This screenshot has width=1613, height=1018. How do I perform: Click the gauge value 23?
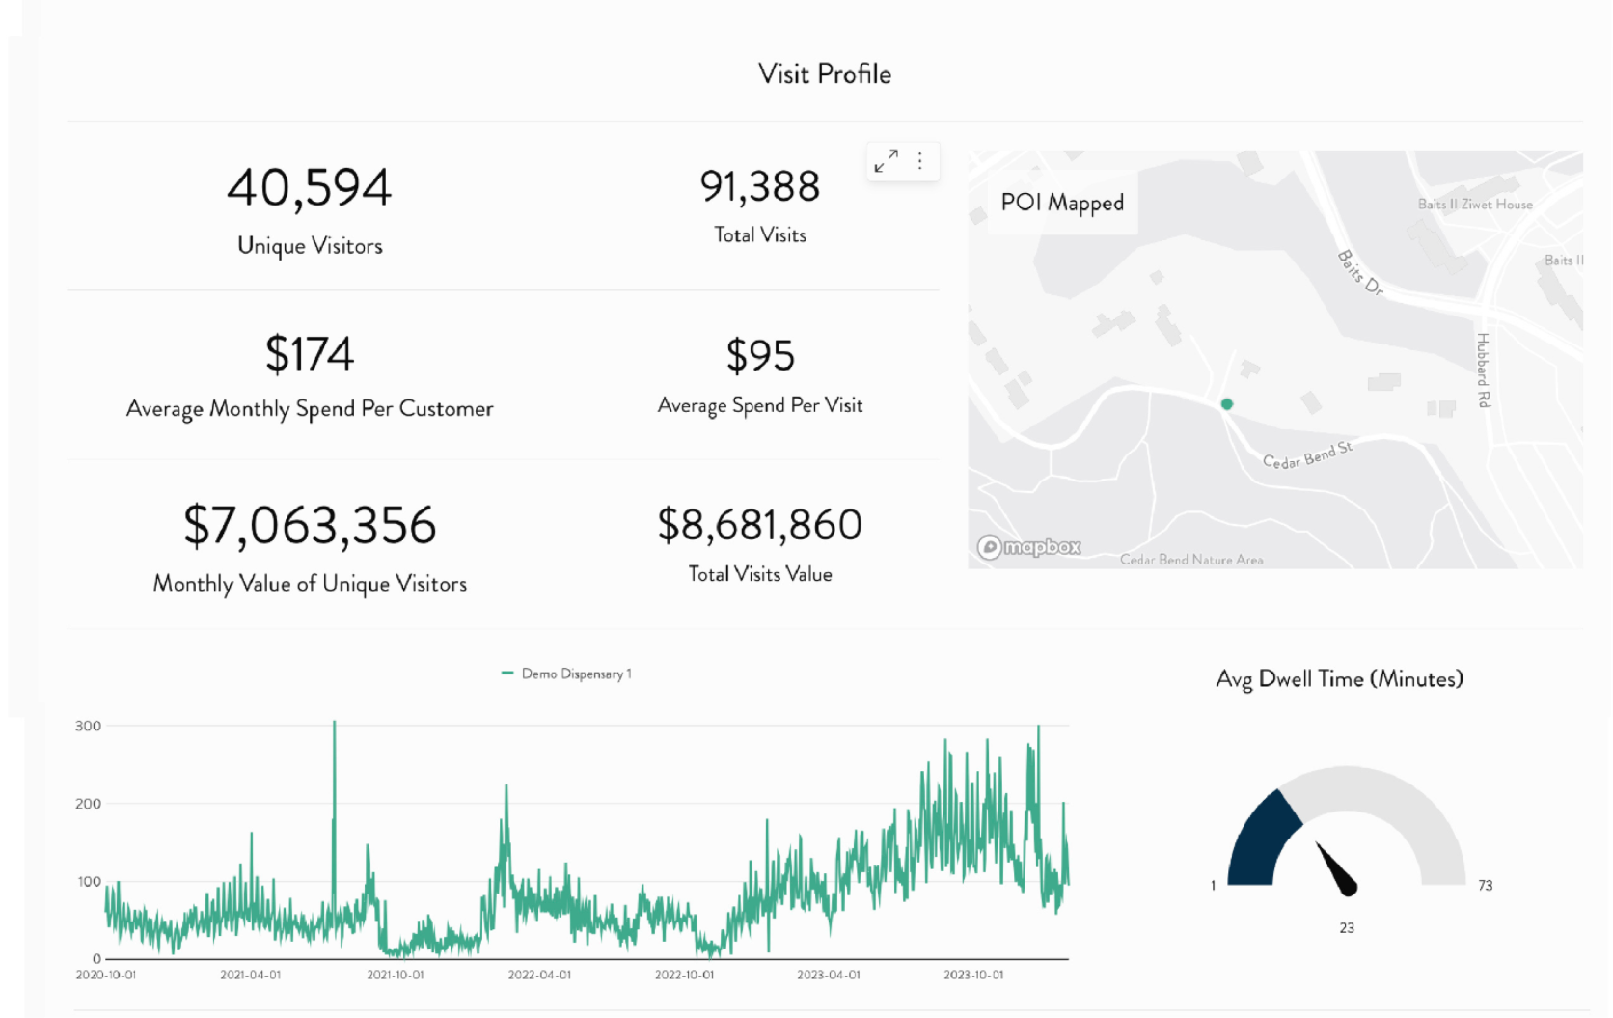click(x=1347, y=928)
